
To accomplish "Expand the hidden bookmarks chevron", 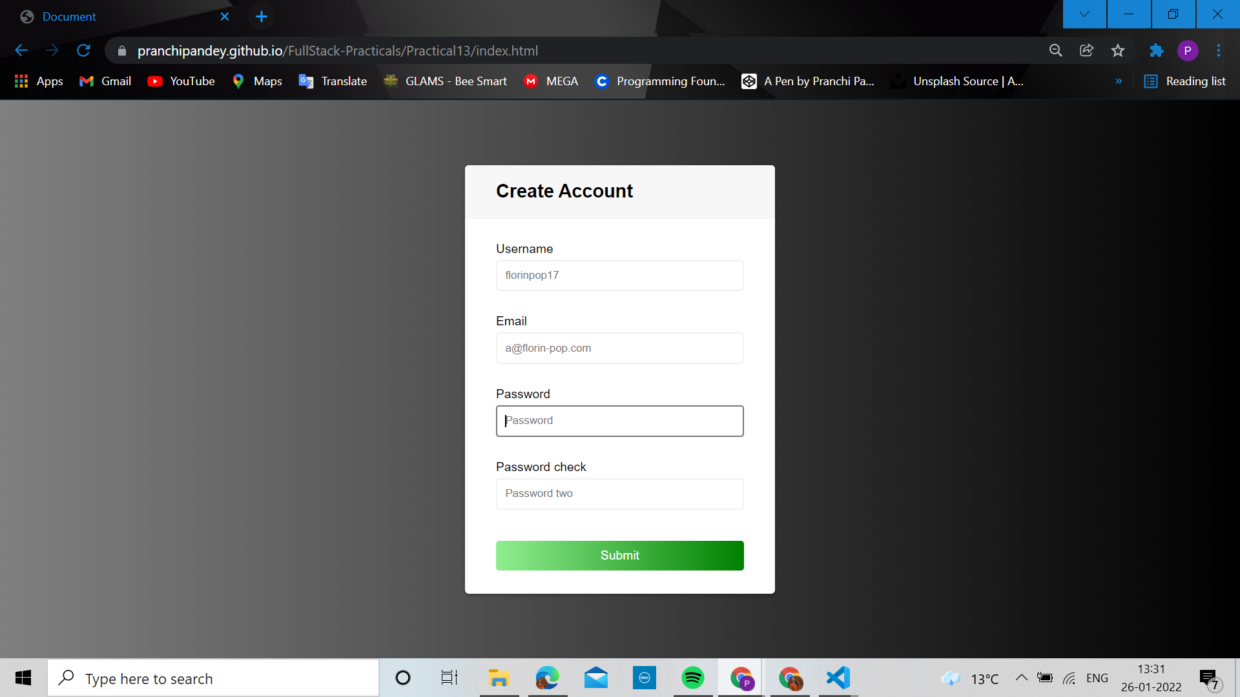I will tap(1119, 81).
